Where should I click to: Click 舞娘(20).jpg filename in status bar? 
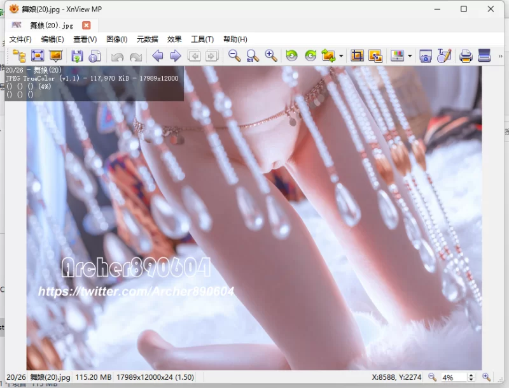(x=50, y=377)
